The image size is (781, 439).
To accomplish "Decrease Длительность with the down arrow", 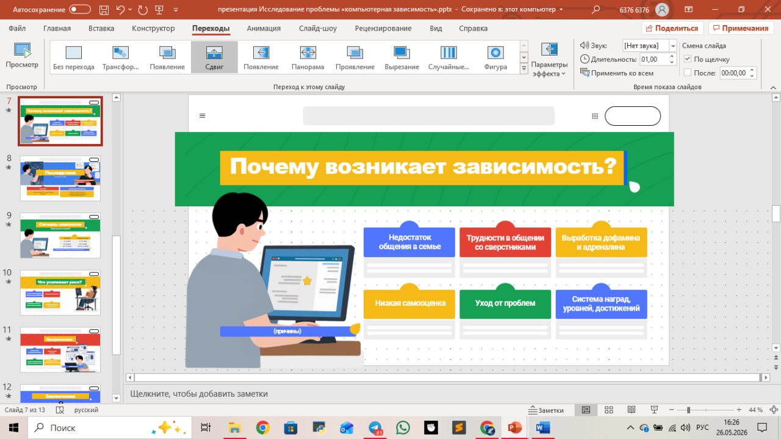I will [672, 62].
